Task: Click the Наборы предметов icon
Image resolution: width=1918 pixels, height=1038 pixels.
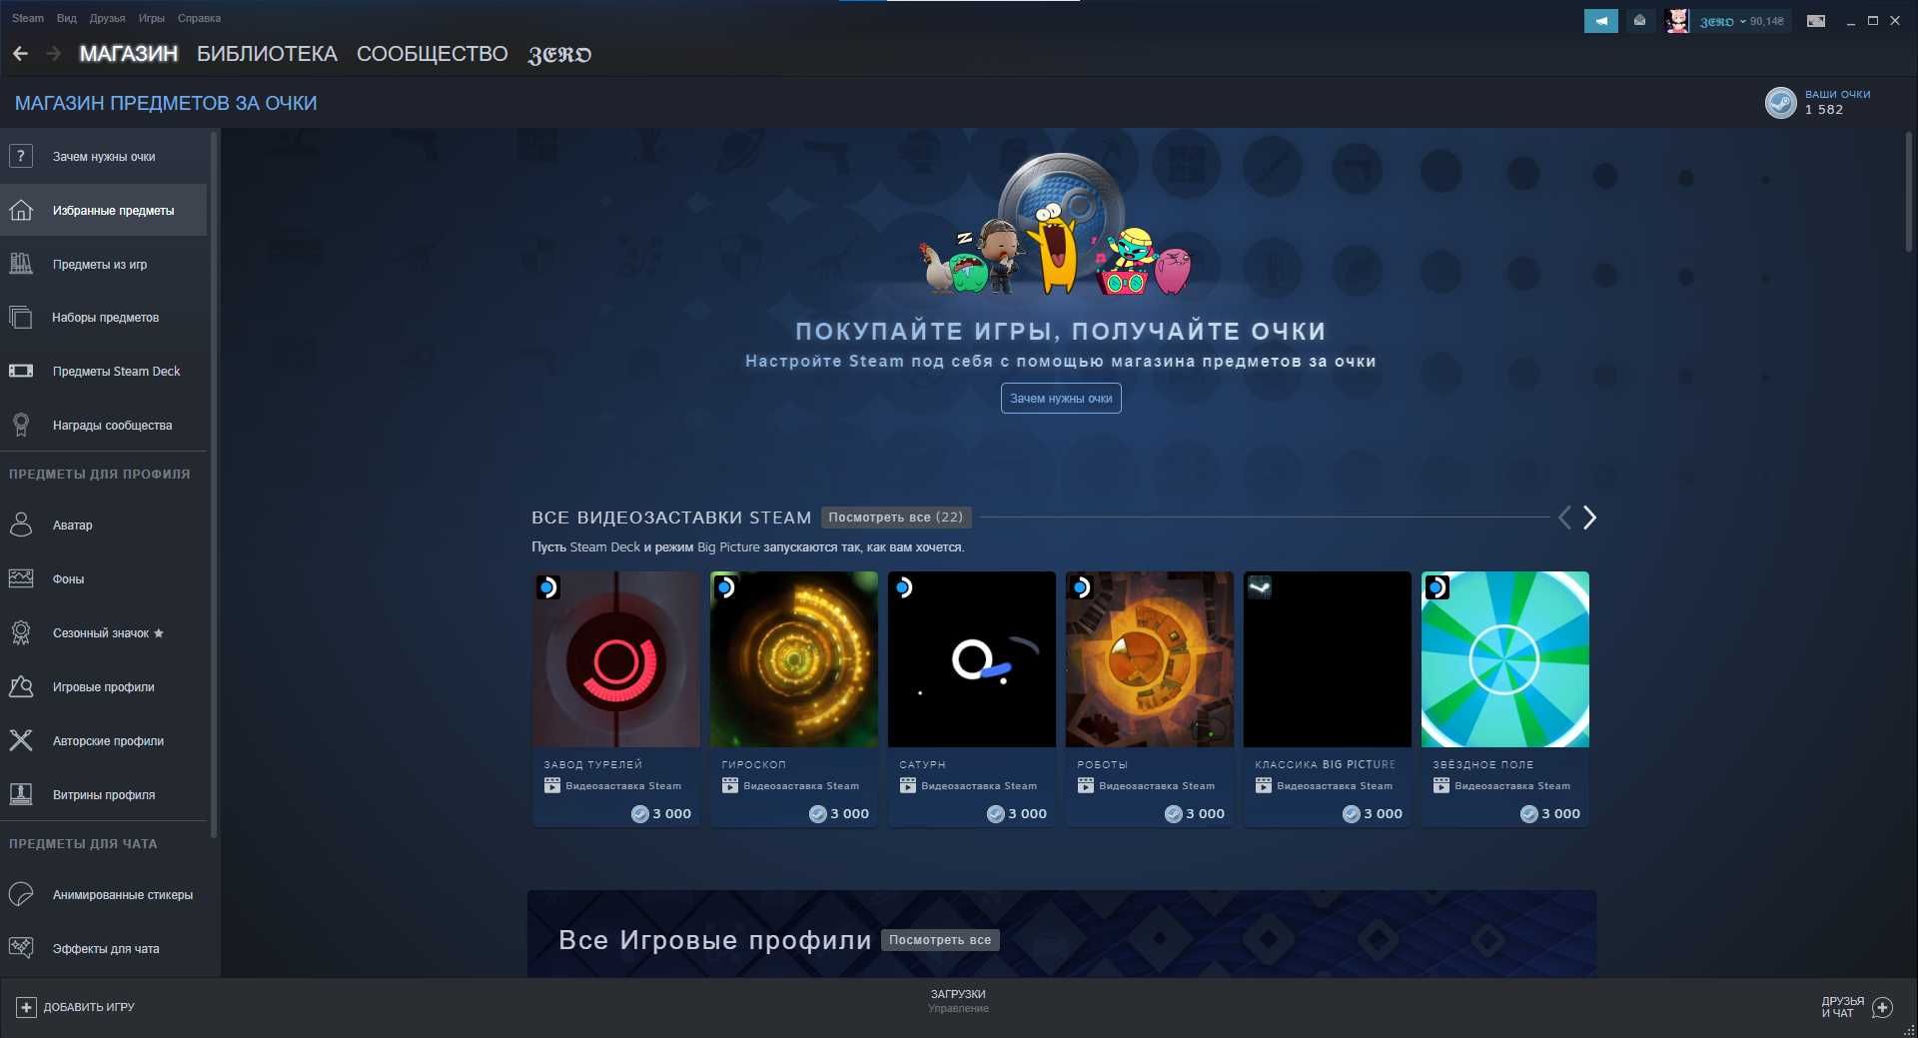Action: tap(21, 317)
